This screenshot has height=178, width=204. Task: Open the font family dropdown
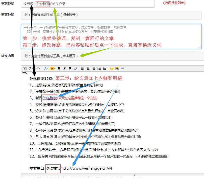pyautogui.click(x=31, y=68)
